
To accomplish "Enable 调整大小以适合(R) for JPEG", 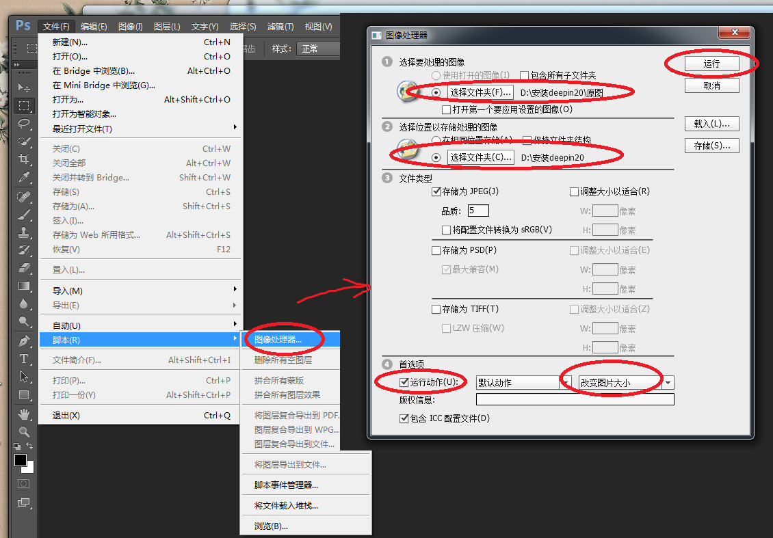I will [x=574, y=191].
